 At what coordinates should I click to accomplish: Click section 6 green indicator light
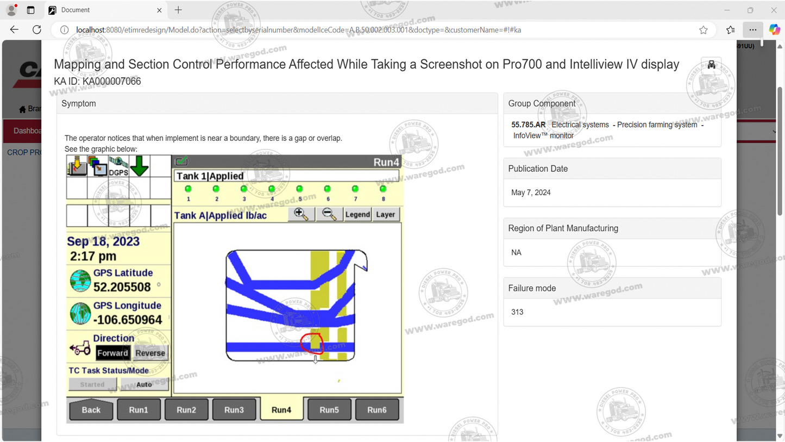(328, 189)
